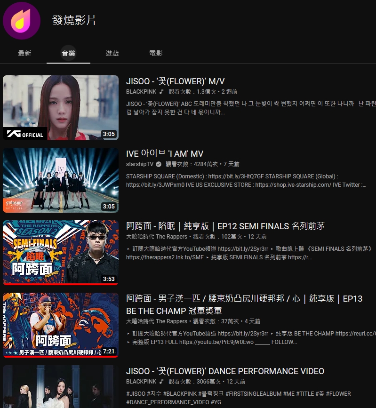Click the view count text 觀看次數:1.3億次

point(192,92)
